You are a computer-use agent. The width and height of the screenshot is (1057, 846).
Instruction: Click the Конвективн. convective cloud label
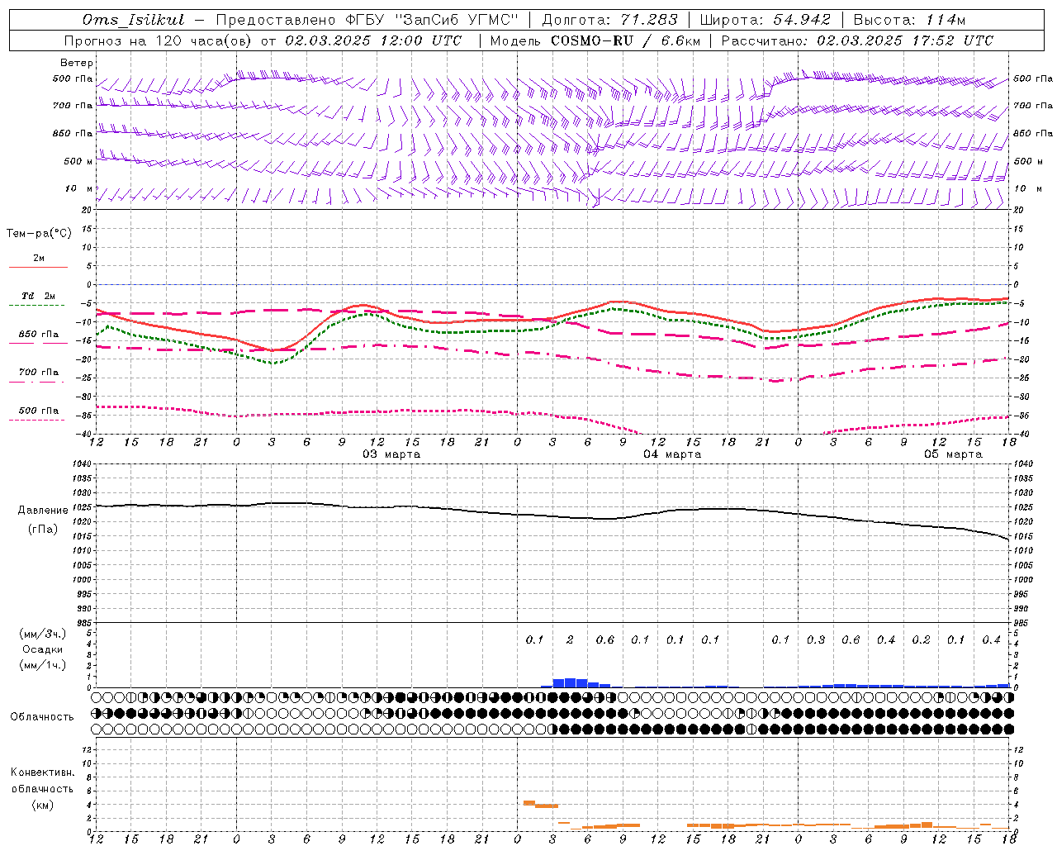(x=42, y=772)
